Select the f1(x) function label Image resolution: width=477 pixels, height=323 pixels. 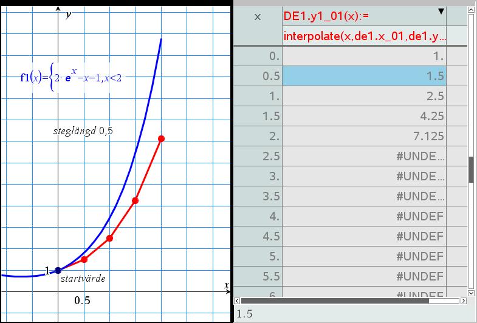click(x=74, y=77)
